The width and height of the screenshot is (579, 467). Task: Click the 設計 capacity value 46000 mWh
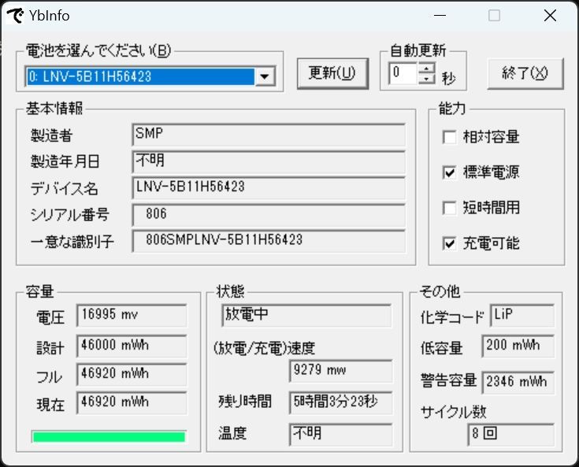click(x=132, y=346)
